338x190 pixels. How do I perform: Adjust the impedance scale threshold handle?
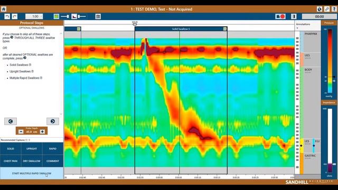point(334,164)
